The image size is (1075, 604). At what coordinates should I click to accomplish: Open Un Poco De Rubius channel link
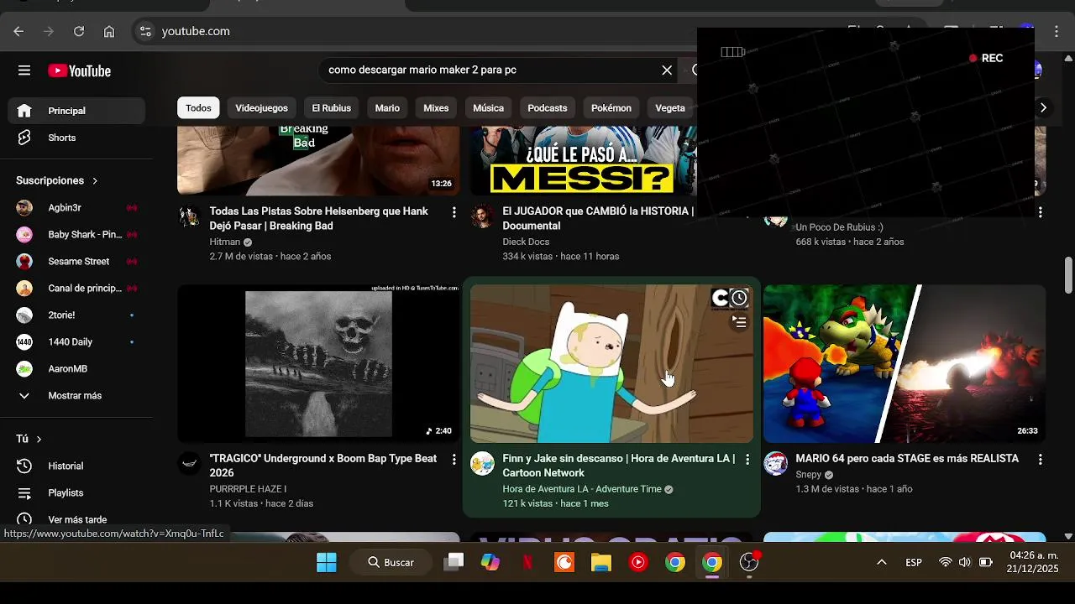coord(839,227)
